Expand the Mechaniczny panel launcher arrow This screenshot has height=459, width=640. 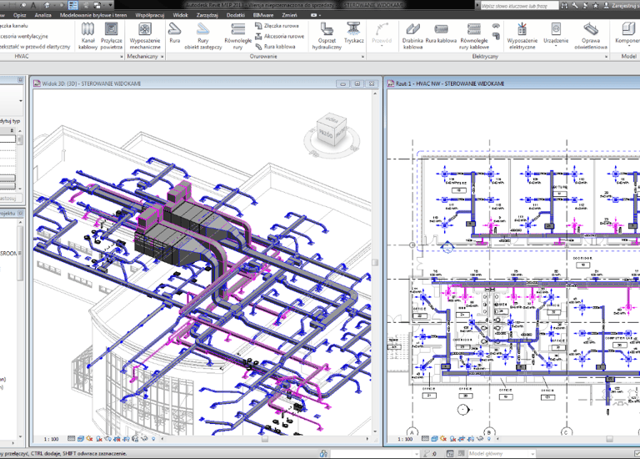point(162,57)
